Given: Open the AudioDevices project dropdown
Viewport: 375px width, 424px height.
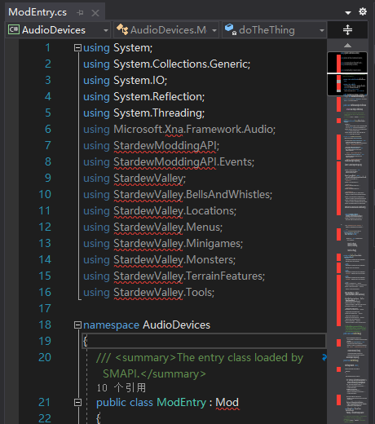Looking at the screenshot, I should (59, 30).
